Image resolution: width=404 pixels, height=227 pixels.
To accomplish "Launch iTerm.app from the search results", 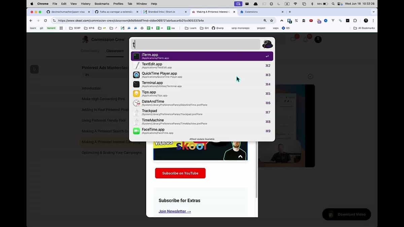I will [201, 56].
